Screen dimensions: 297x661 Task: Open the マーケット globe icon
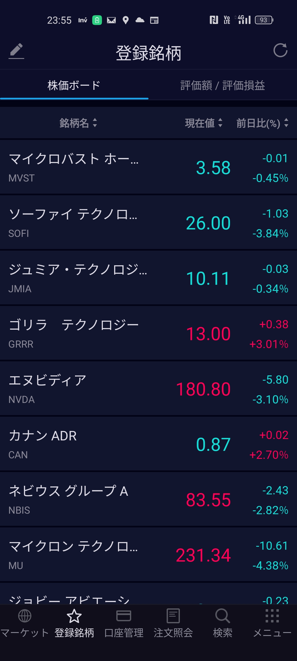(25, 616)
